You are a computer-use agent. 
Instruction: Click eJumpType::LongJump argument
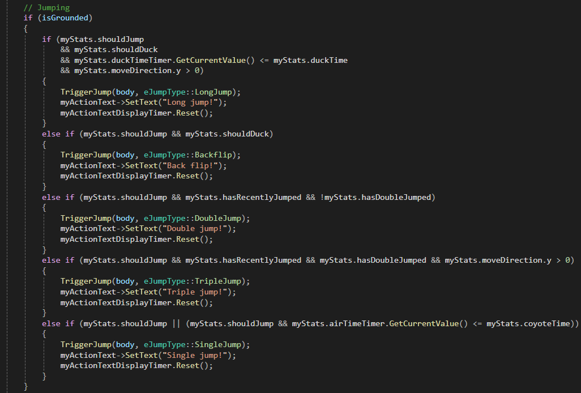[x=188, y=92]
